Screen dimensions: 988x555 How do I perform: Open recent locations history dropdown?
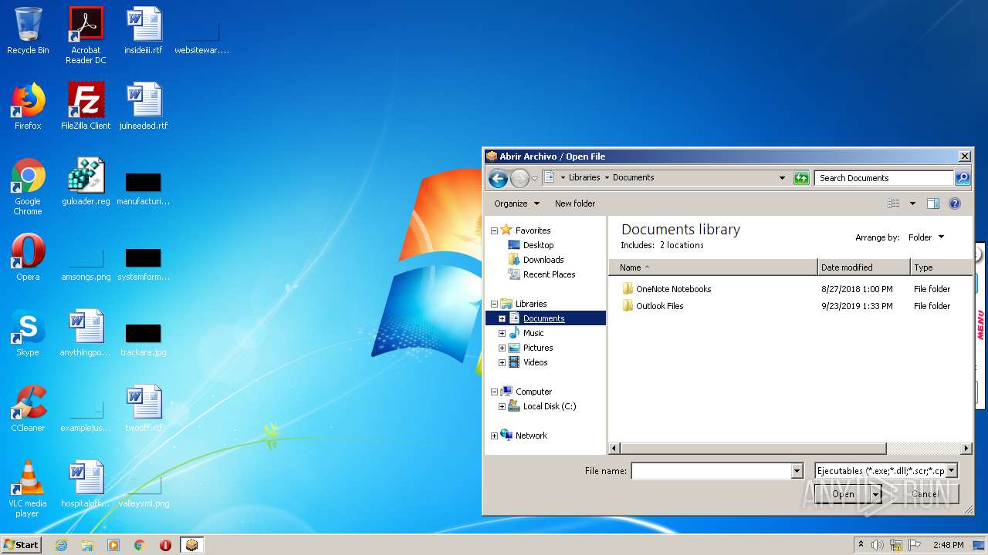[x=534, y=178]
